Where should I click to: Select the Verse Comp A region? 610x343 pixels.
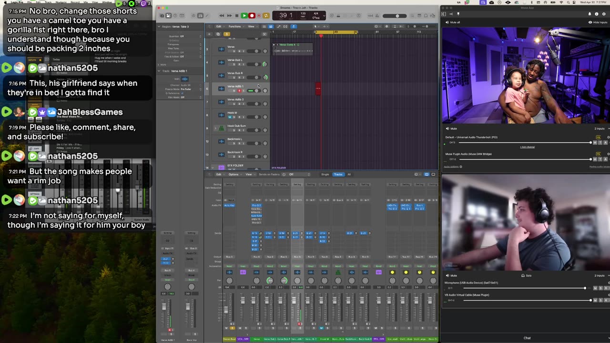coord(293,49)
